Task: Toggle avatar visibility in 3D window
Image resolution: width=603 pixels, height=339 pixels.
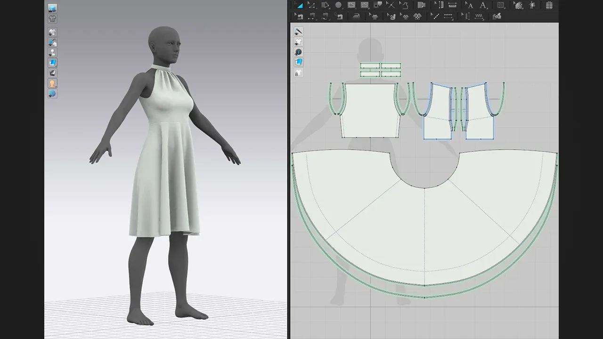Action: [x=52, y=52]
